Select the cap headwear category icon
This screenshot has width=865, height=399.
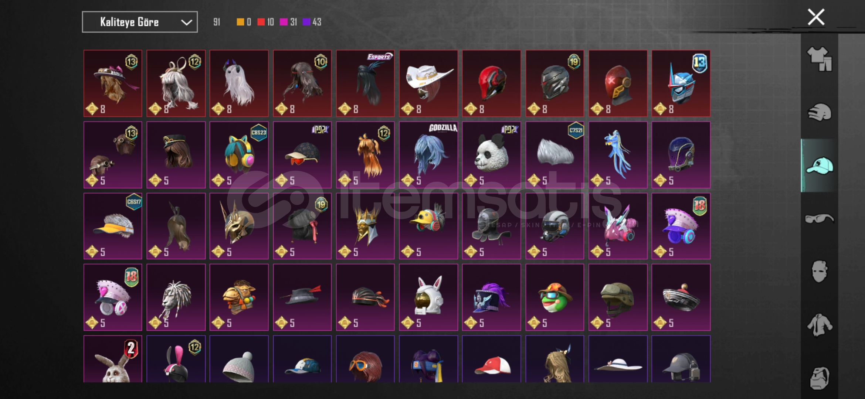(x=819, y=166)
